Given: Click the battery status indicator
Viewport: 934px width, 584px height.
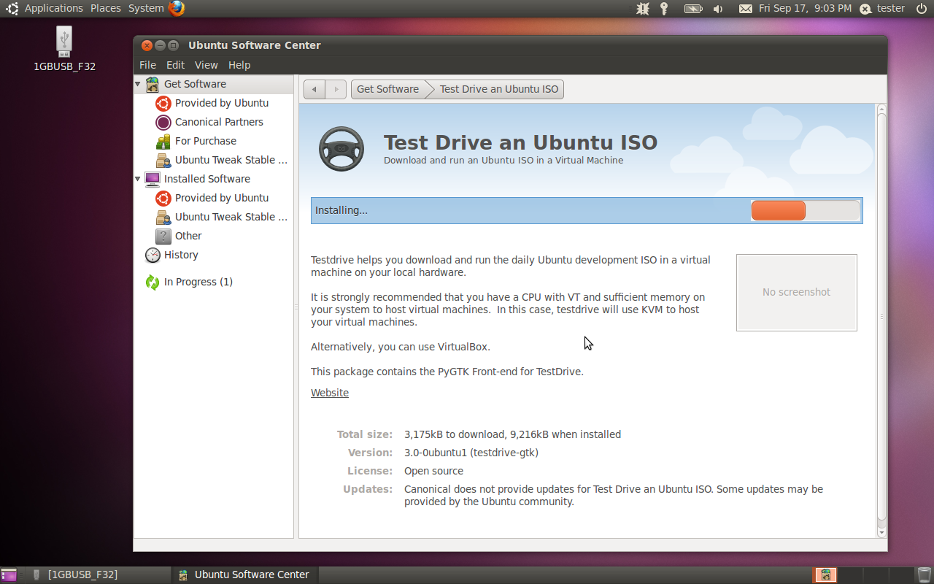Looking at the screenshot, I should tap(692, 9).
